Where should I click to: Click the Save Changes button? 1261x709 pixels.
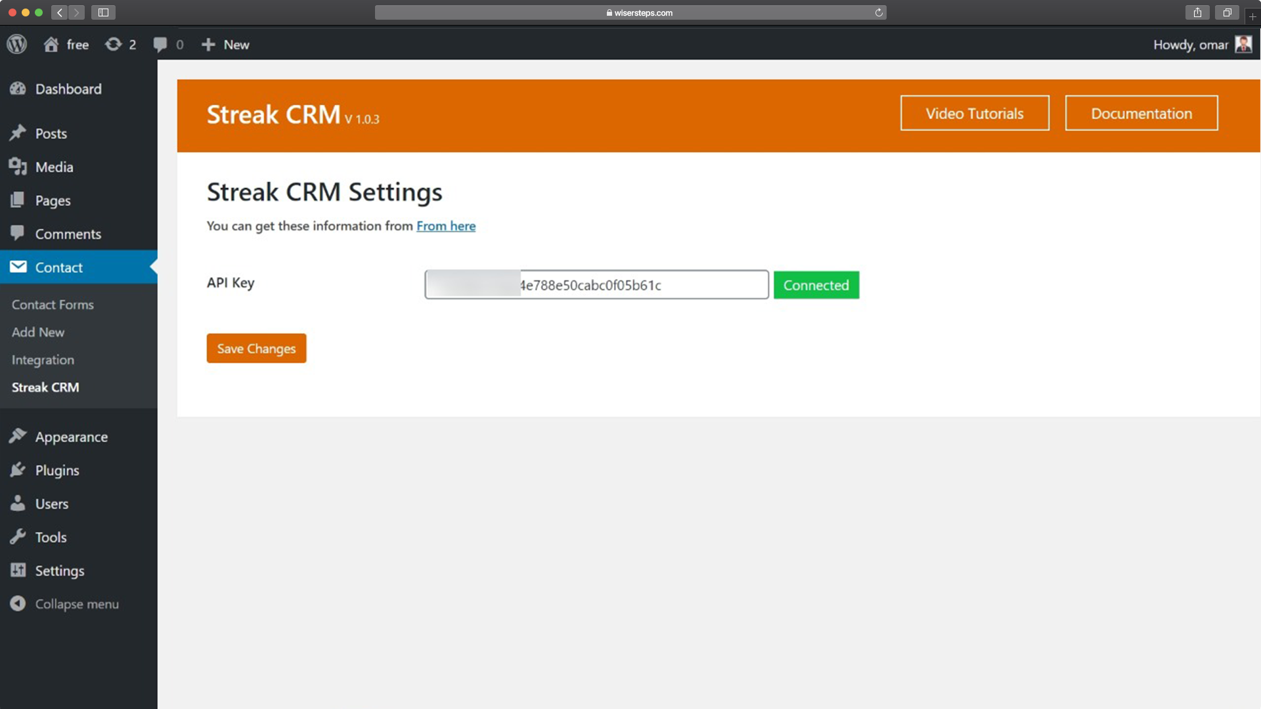click(x=256, y=349)
